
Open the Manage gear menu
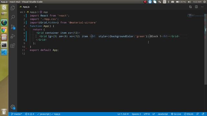point(13,107)
